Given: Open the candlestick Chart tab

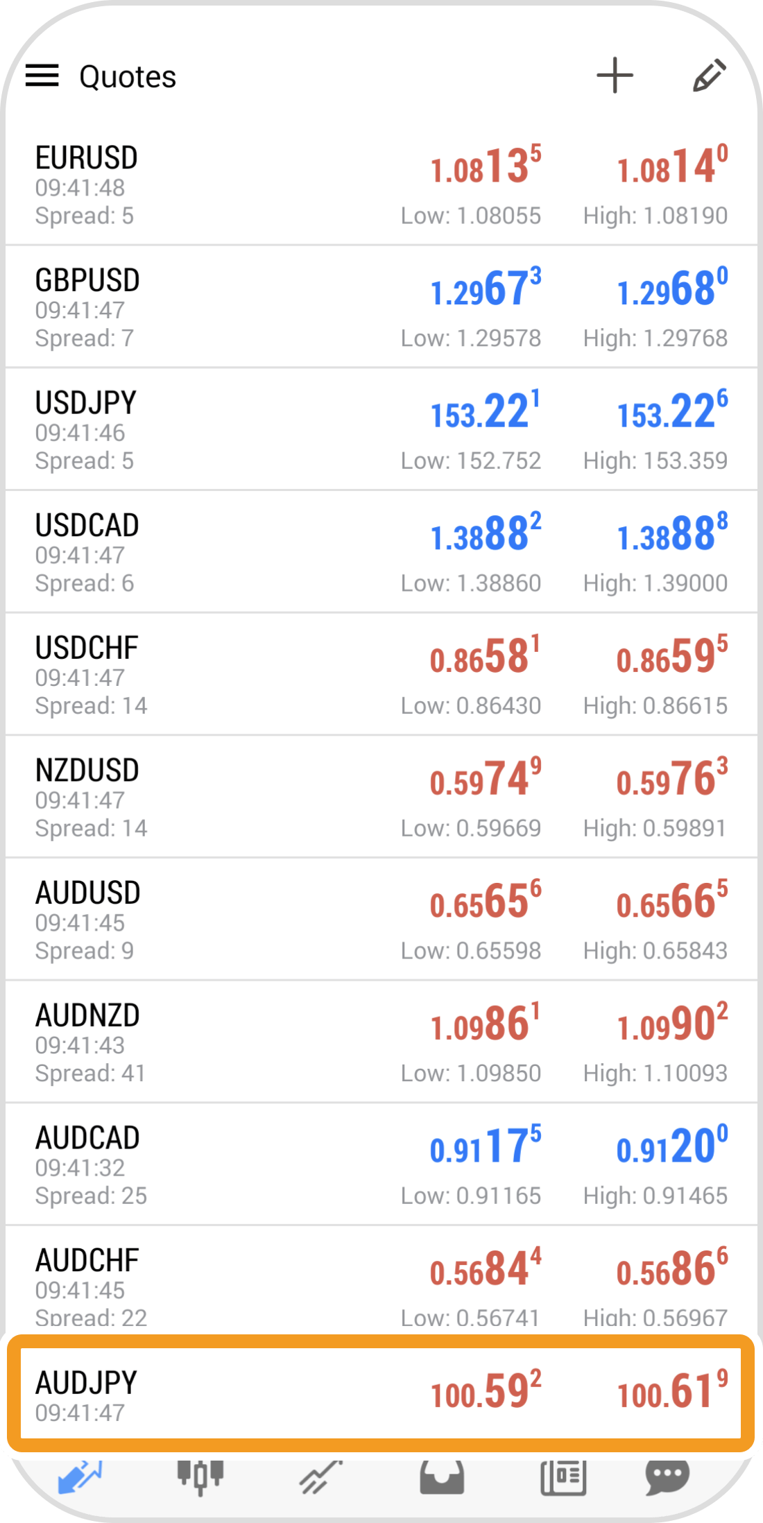Looking at the screenshot, I should tap(200, 1475).
